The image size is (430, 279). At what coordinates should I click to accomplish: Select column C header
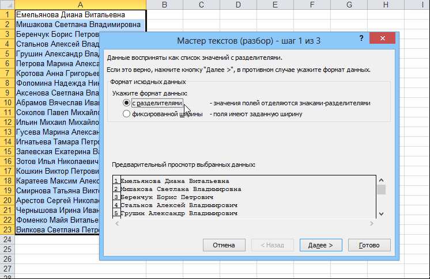[201, 5]
